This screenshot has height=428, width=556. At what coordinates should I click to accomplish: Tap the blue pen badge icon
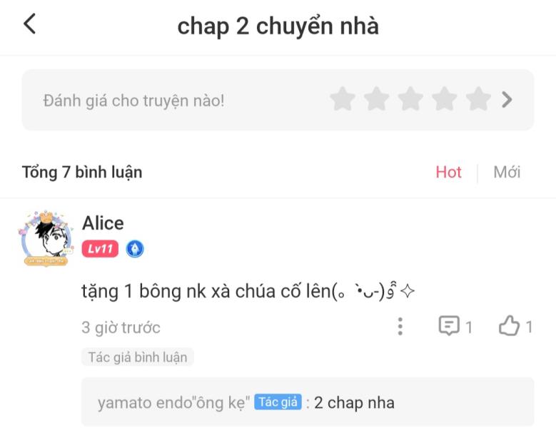tap(135, 249)
